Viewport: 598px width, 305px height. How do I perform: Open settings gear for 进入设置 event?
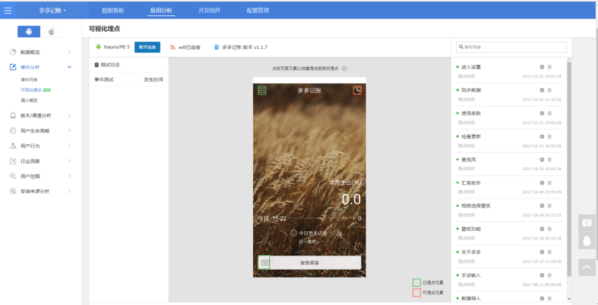[542, 67]
